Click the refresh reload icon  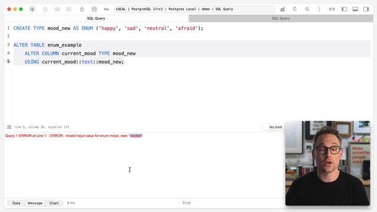[x=295, y=9]
